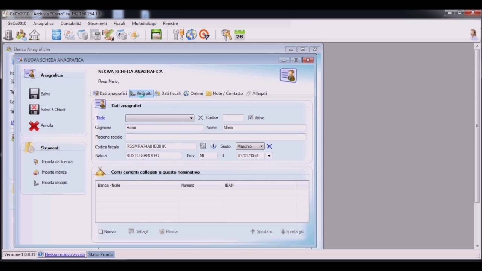Click Importa indirizzi
The image size is (482, 271).
tap(50, 172)
